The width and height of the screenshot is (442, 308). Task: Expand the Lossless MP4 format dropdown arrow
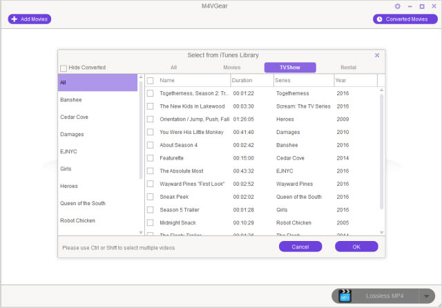click(426, 296)
